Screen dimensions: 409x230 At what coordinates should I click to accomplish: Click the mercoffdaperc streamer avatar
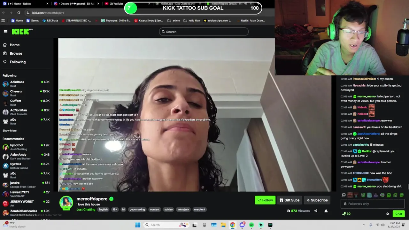[66, 203]
